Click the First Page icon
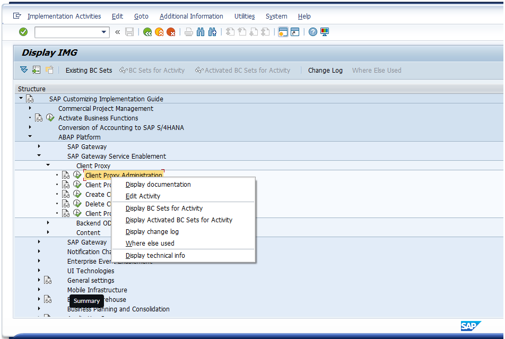The width and height of the screenshot is (505, 339). pyautogui.click(x=230, y=32)
